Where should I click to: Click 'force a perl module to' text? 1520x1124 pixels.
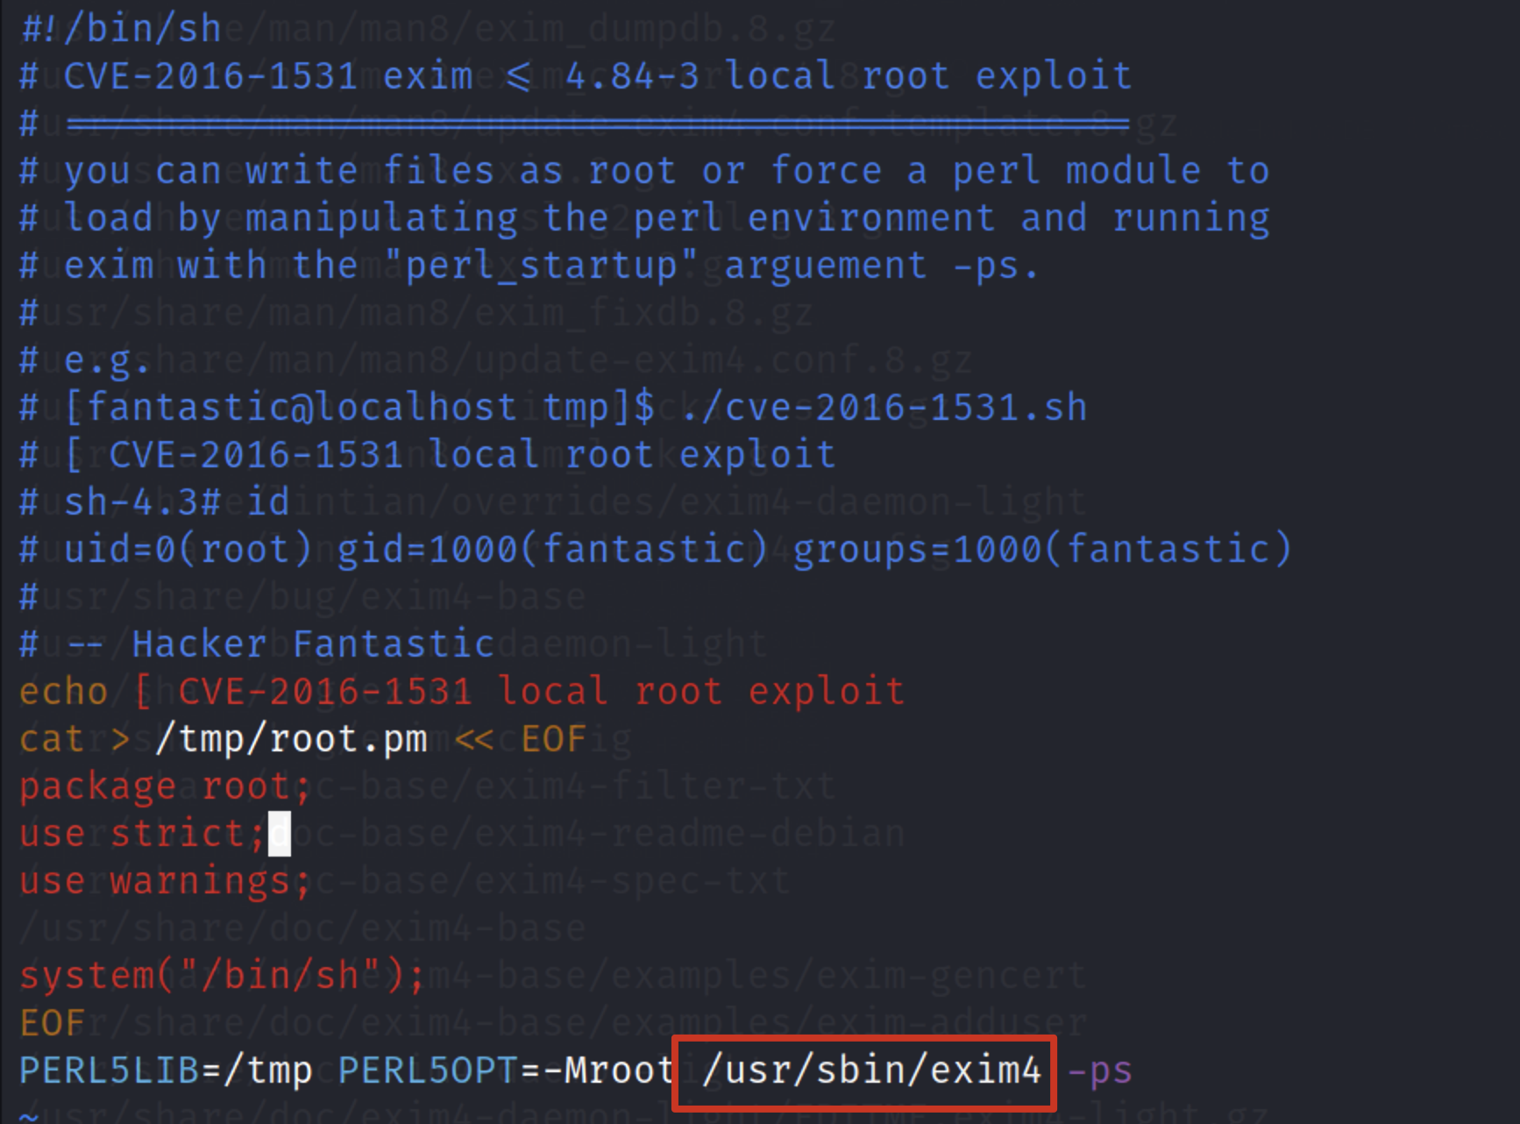click(1019, 171)
